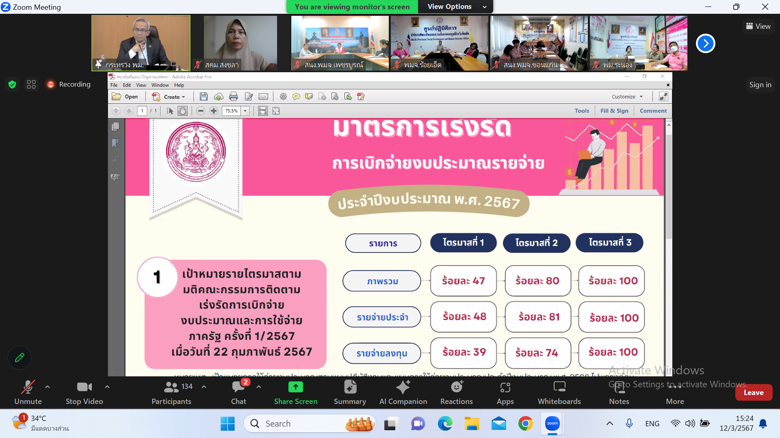Open Notes in Zoom

click(619, 393)
